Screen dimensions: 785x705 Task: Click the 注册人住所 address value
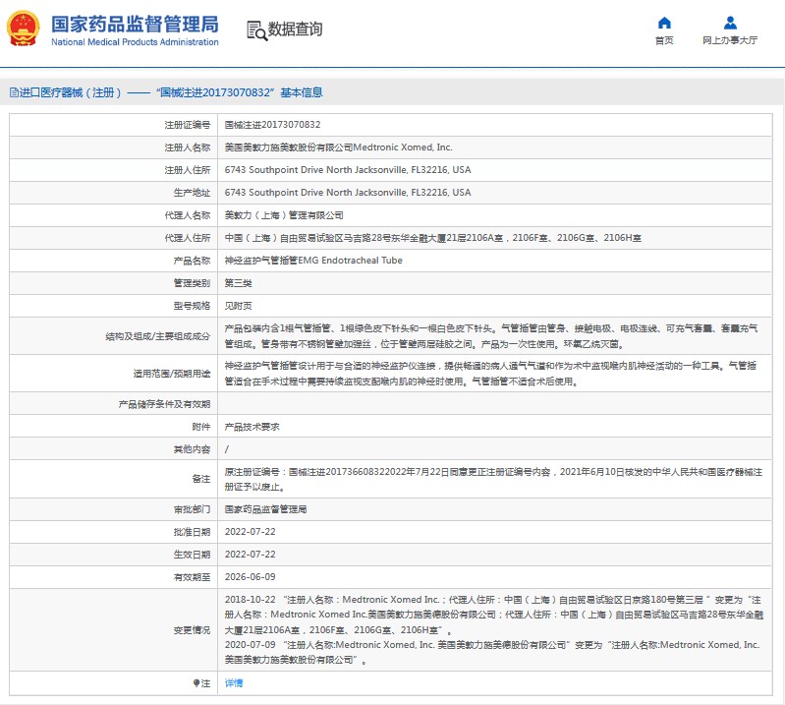point(348,170)
